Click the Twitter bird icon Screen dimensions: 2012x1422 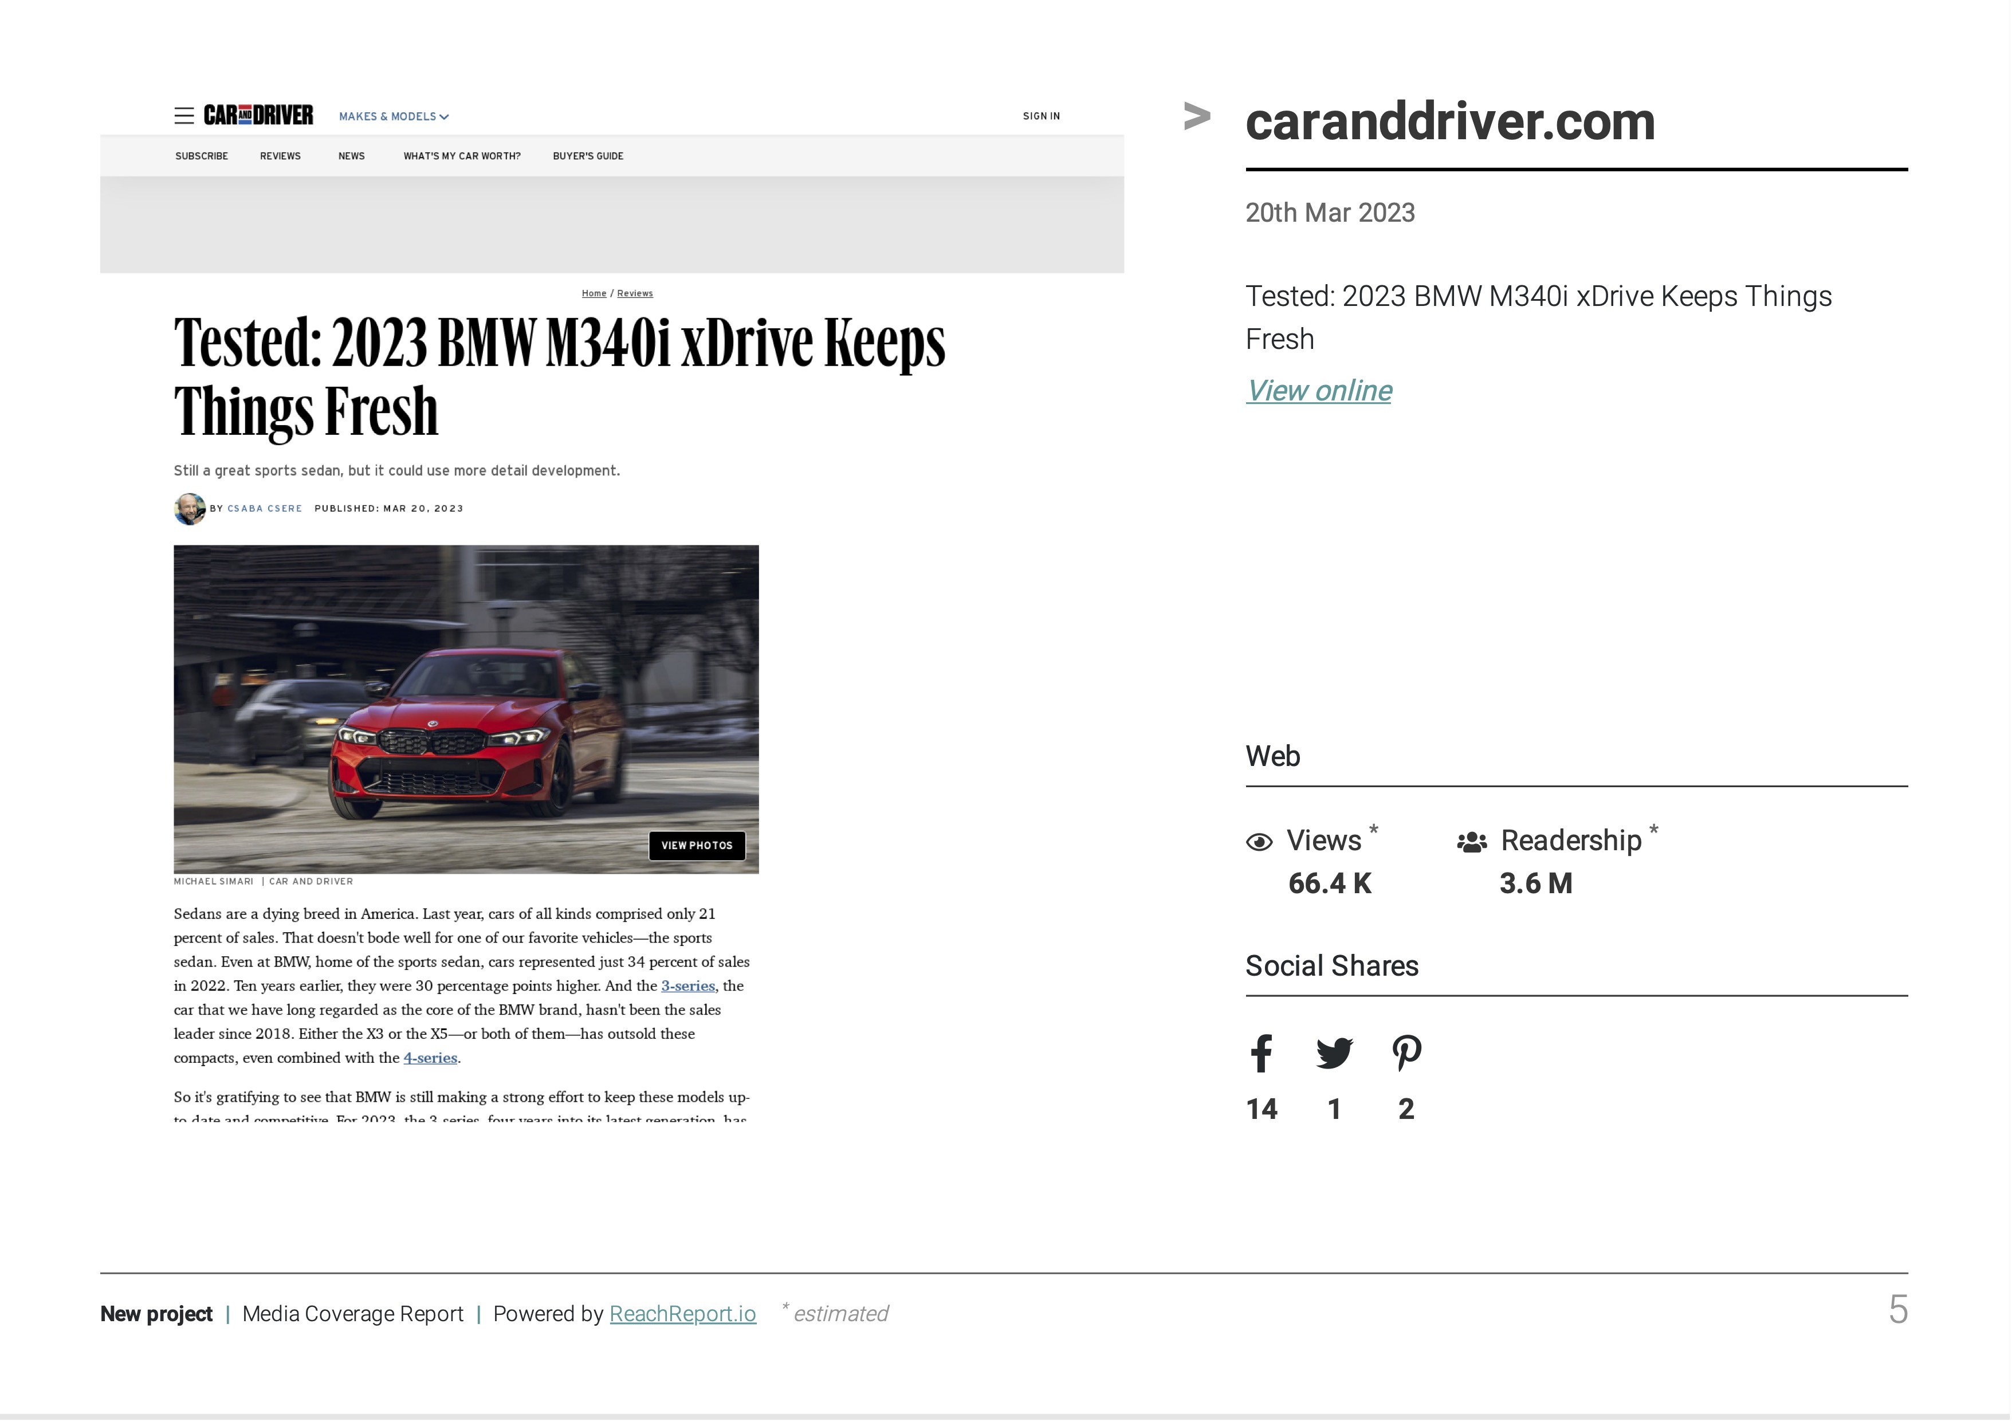point(1335,1053)
